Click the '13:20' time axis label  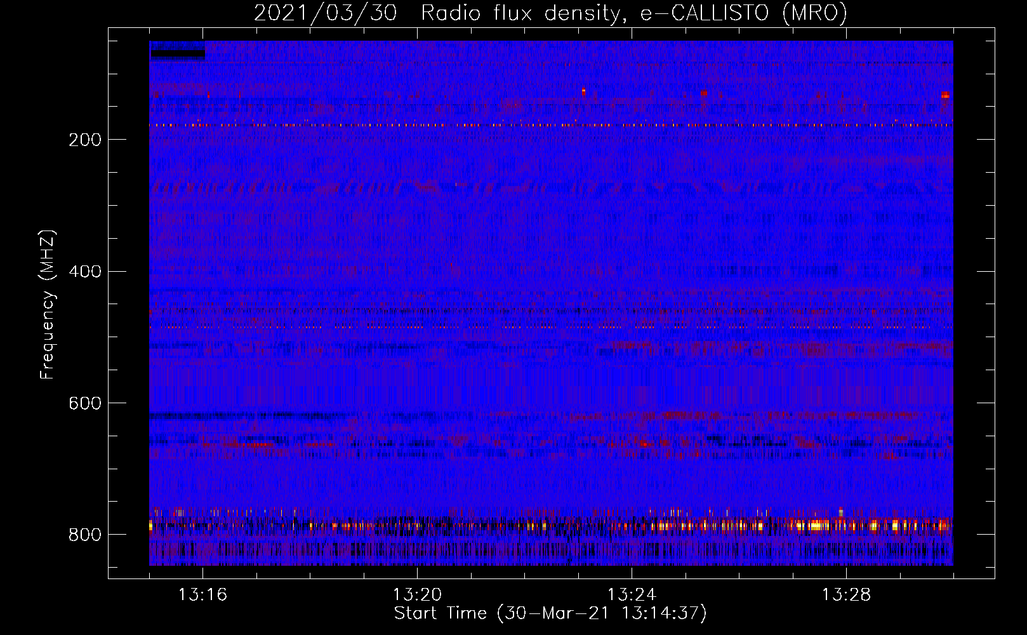click(417, 595)
